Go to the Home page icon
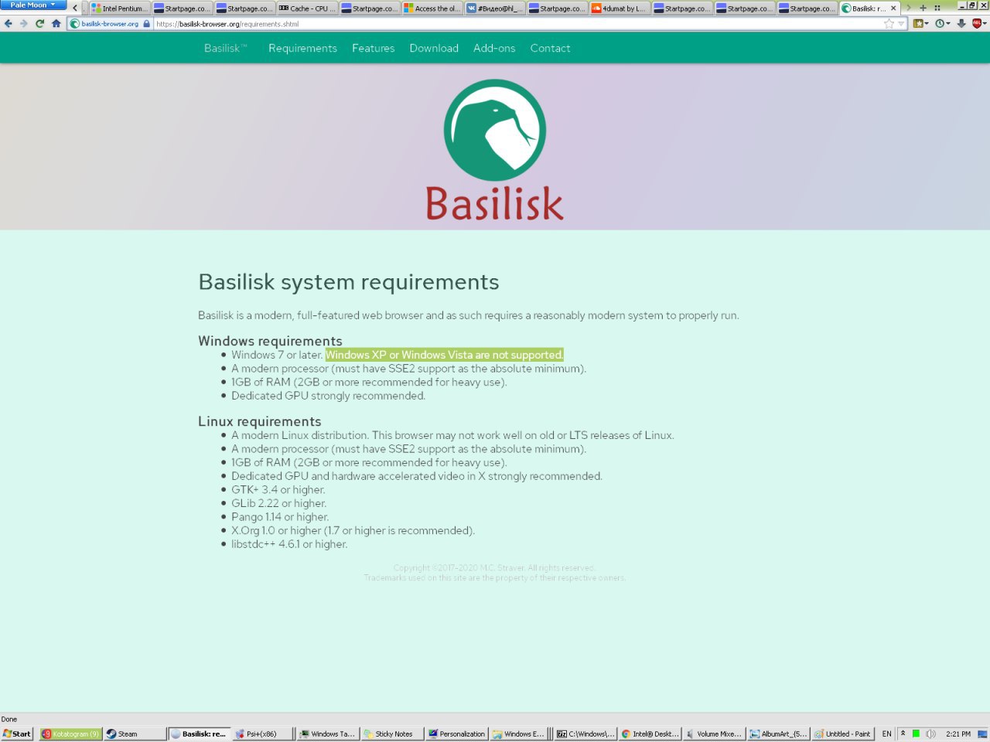The width and height of the screenshot is (990, 742). [56, 23]
